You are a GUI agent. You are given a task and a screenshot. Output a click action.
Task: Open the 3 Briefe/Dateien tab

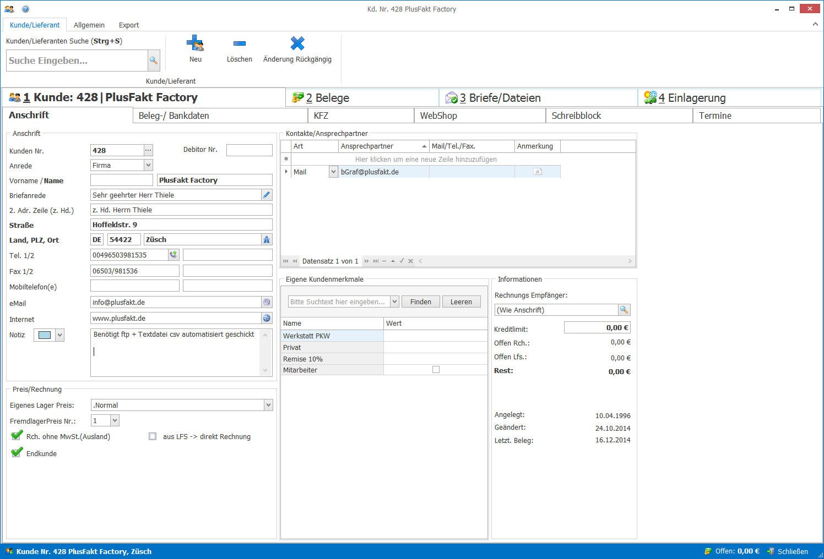click(x=538, y=97)
